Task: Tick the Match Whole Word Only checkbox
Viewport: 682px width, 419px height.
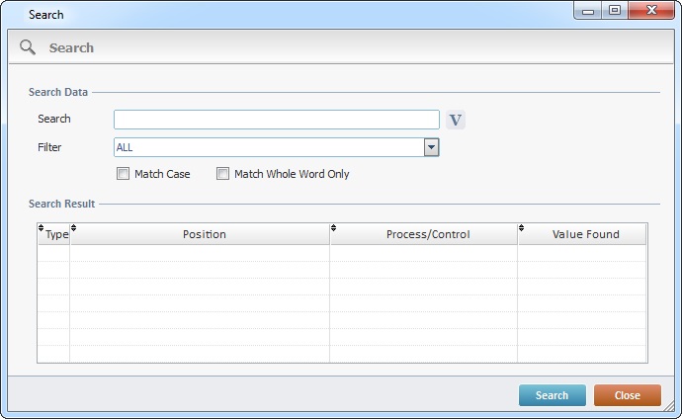Action: click(x=223, y=174)
